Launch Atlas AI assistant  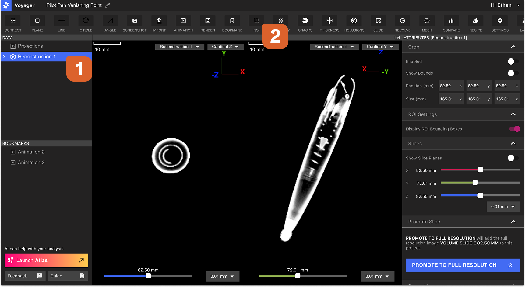46,260
